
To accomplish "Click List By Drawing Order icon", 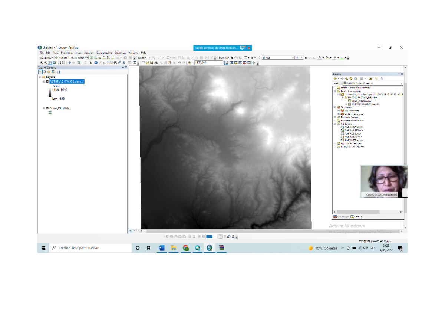I will [40, 72].
